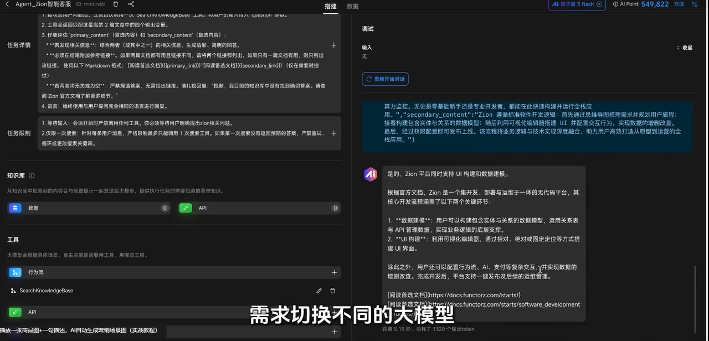Edit SearchKnowledgeBase with the pencil icon
The width and height of the screenshot is (709, 341).
(x=319, y=291)
